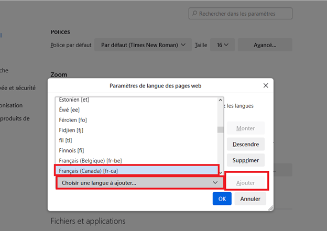Image resolution: width=327 pixels, height=231 pixels.
Task: Click the Avancé… fonts button
Action: pyautogui.click(x=265, y=45)
